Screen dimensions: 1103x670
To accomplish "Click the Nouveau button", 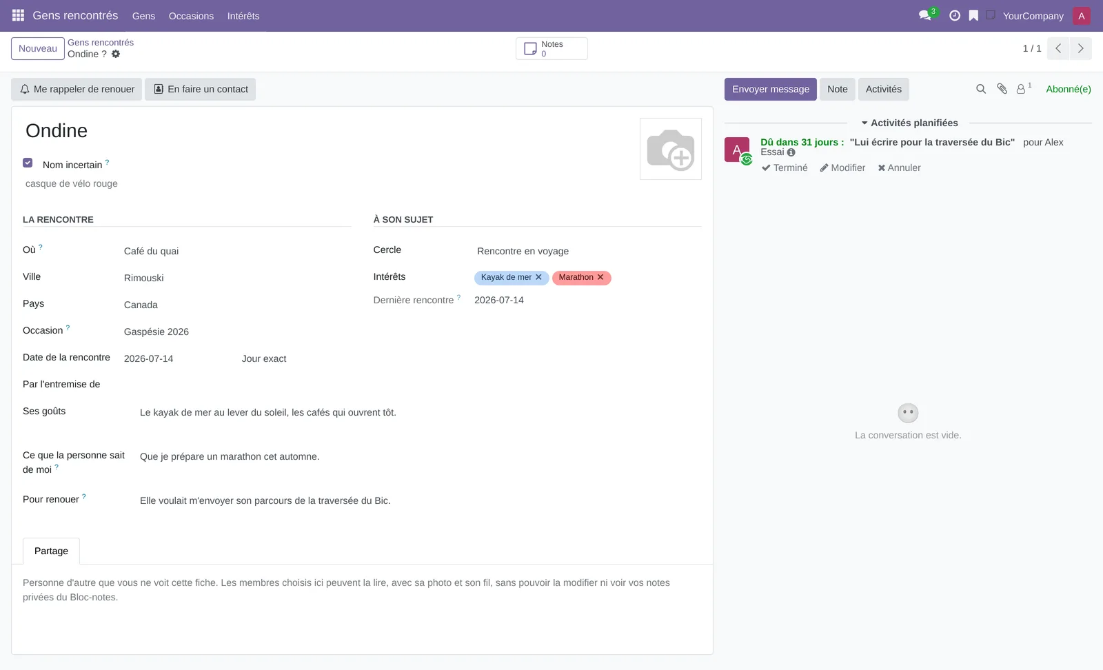I will point(38,48).
